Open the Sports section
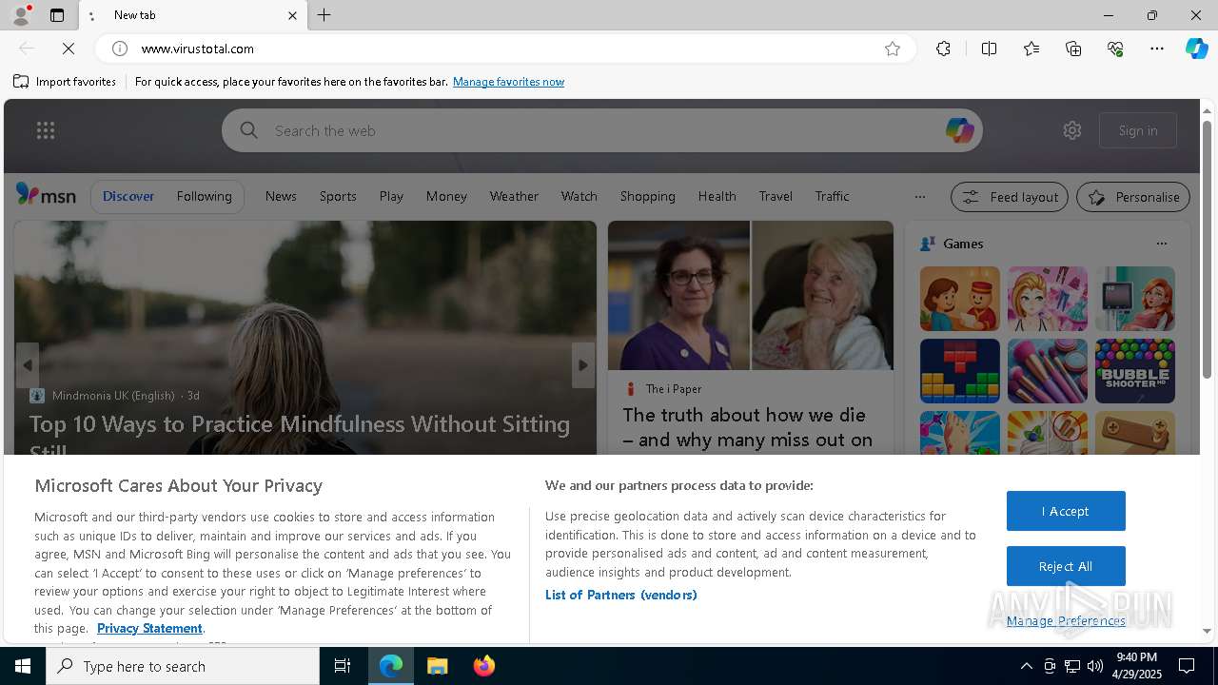Viewport: 1218px width, 685px height. pos(338,196)
